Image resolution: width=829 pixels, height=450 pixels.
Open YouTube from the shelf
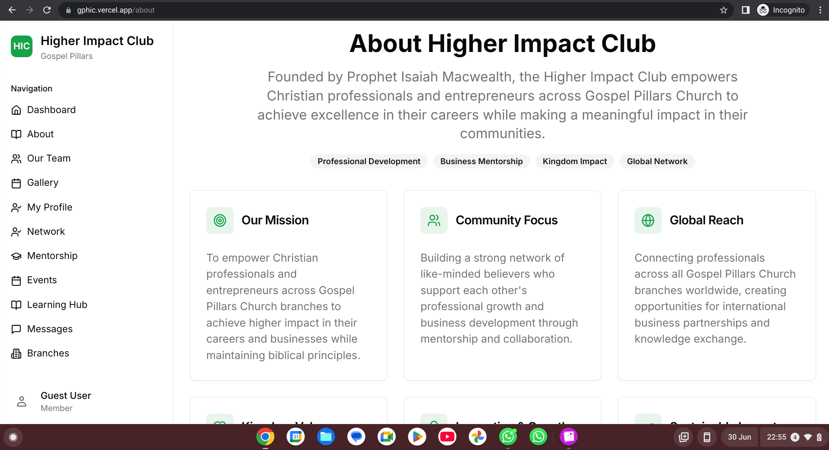[447, 437]
